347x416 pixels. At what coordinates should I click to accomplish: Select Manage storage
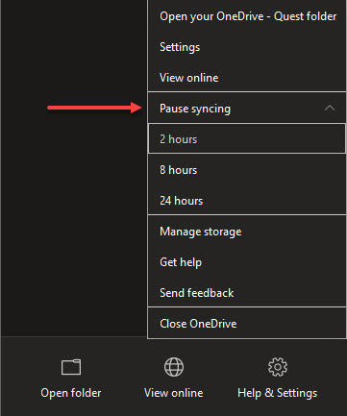(247, 232)
